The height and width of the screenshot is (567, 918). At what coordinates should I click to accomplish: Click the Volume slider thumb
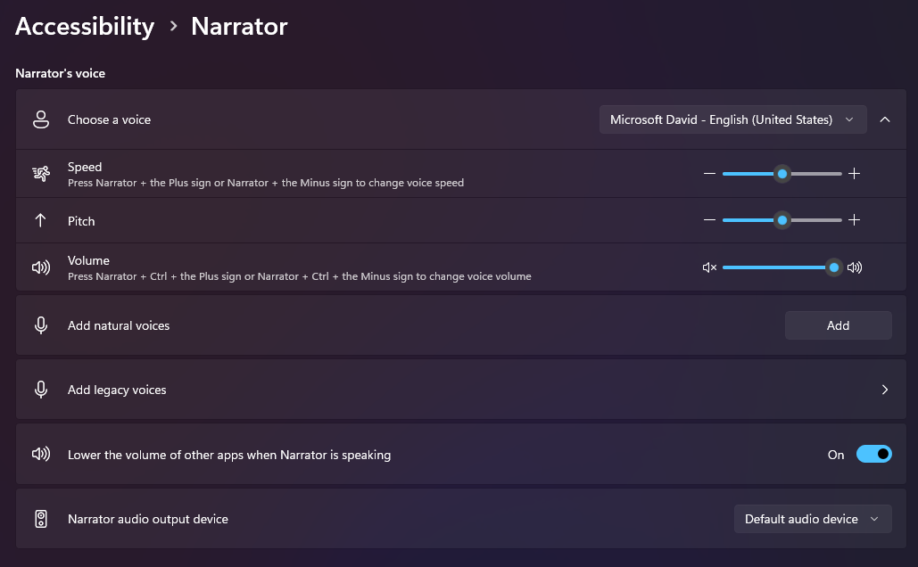point(833,267)
